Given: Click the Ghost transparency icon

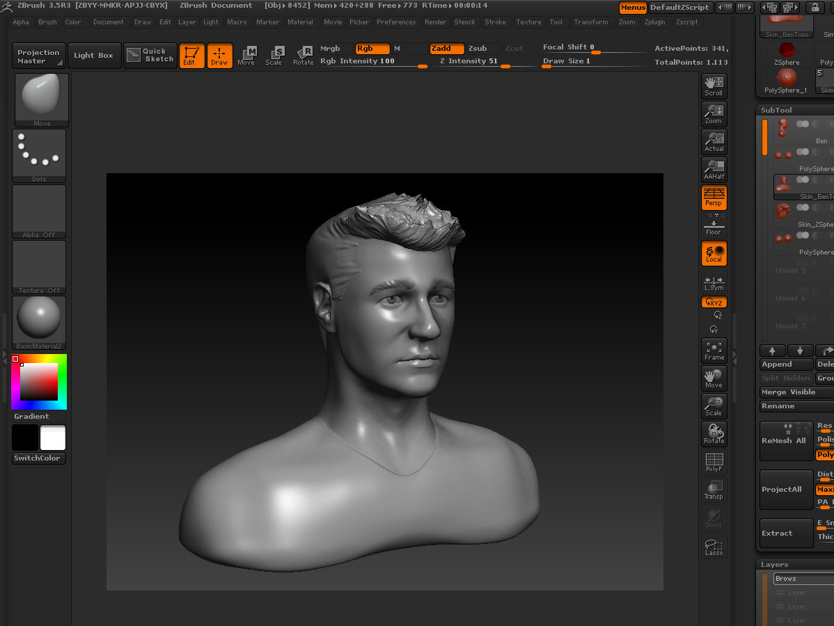Looking at the screenshot, I should (714, 518).
